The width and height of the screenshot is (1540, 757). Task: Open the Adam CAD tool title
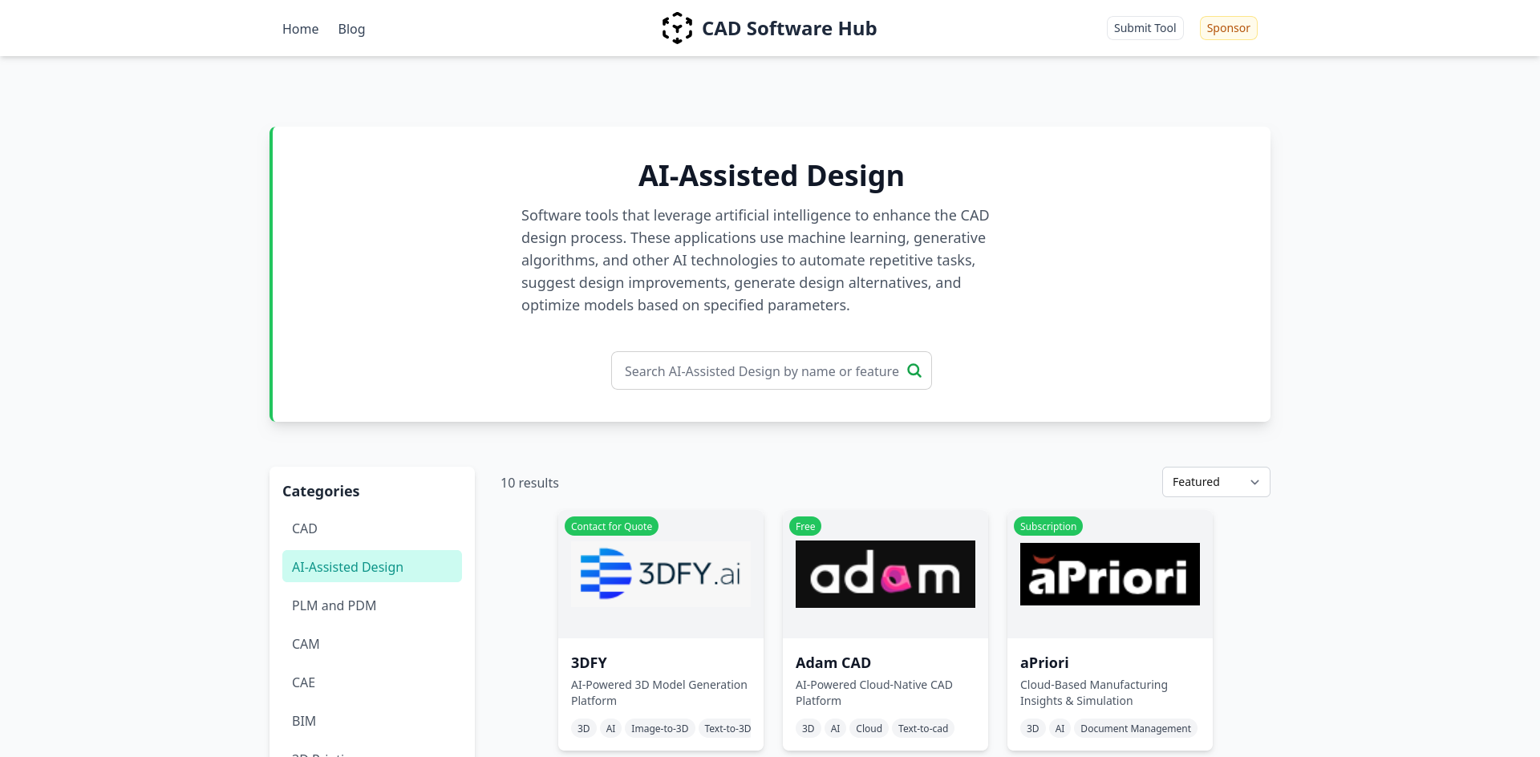(x=833, y=663)
